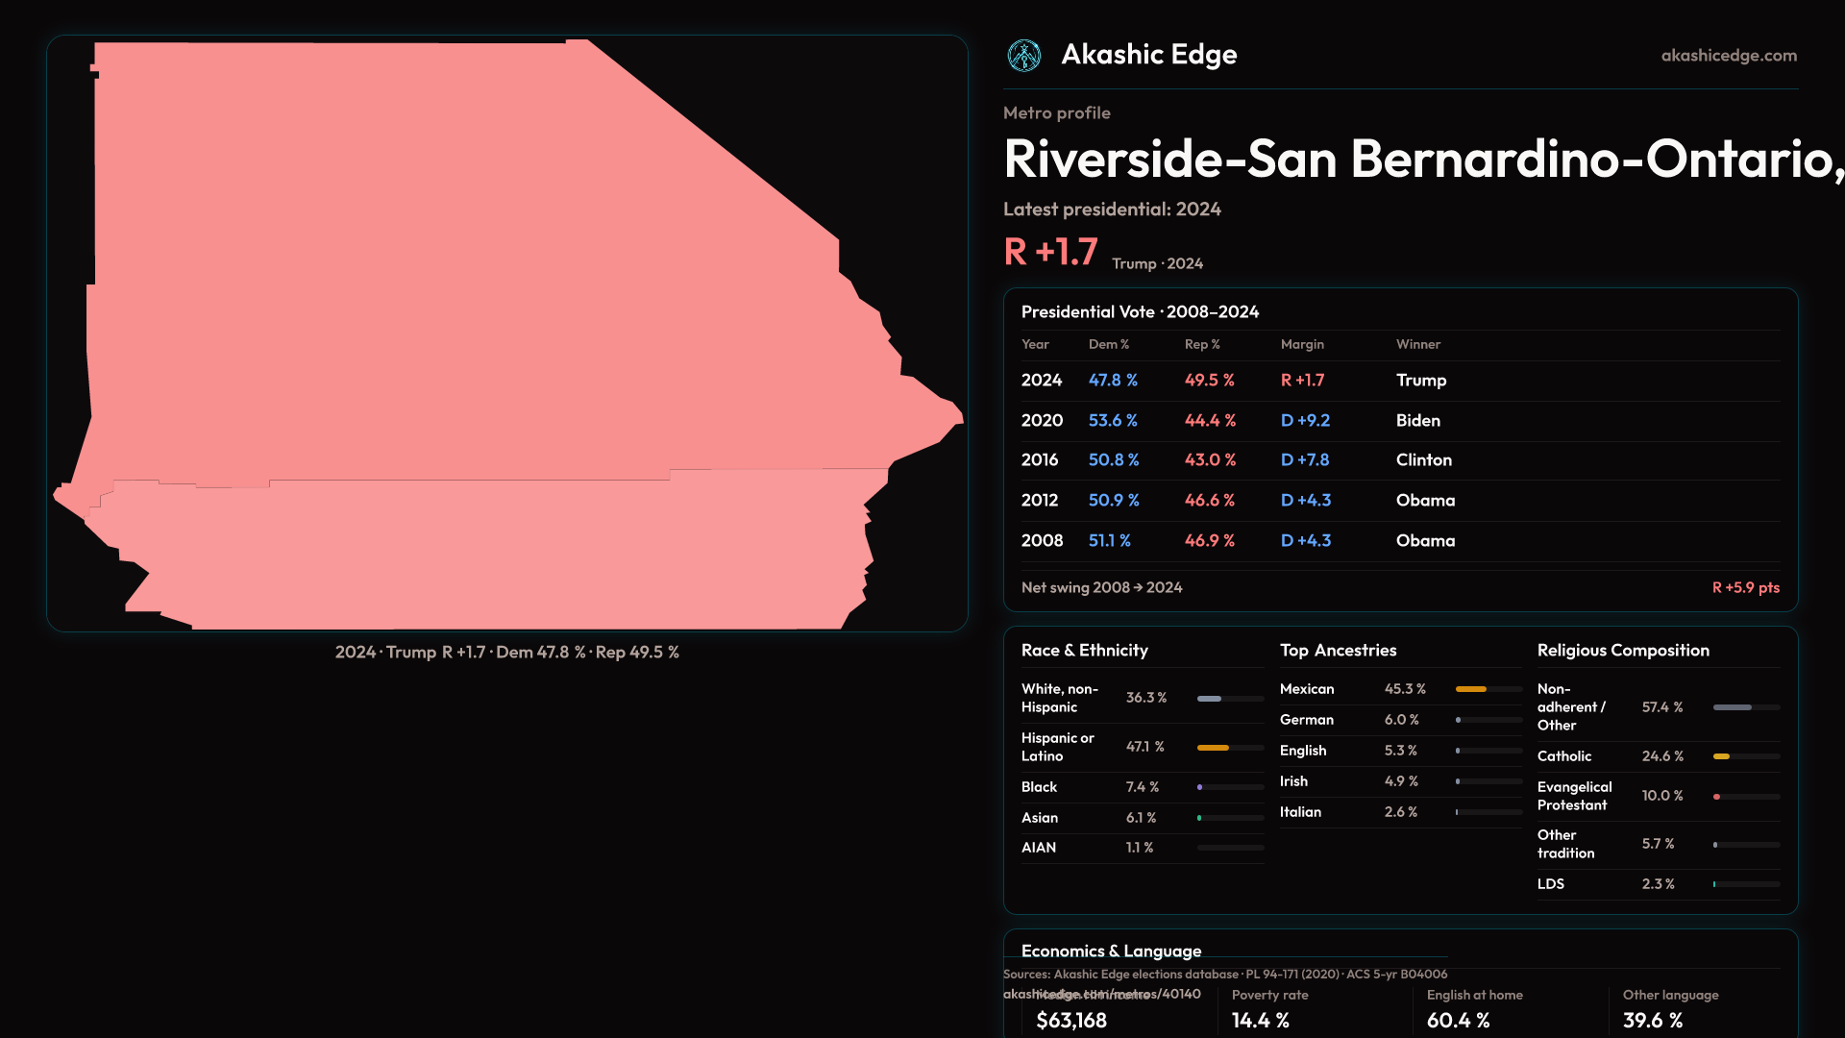Click the Race & Ethnicity section heading

(1084, 651)
